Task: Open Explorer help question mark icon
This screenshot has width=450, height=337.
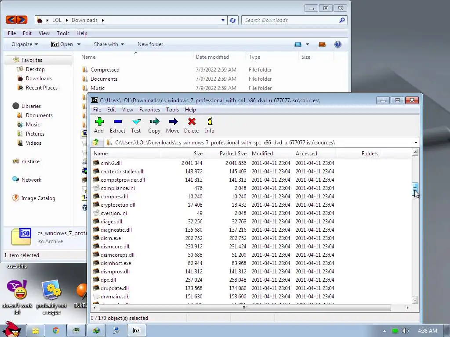Action: coord(338,44)
